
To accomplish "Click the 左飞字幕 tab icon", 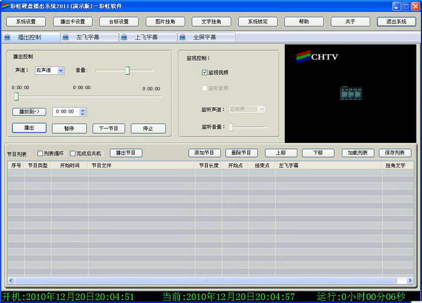I will point(66,37).
